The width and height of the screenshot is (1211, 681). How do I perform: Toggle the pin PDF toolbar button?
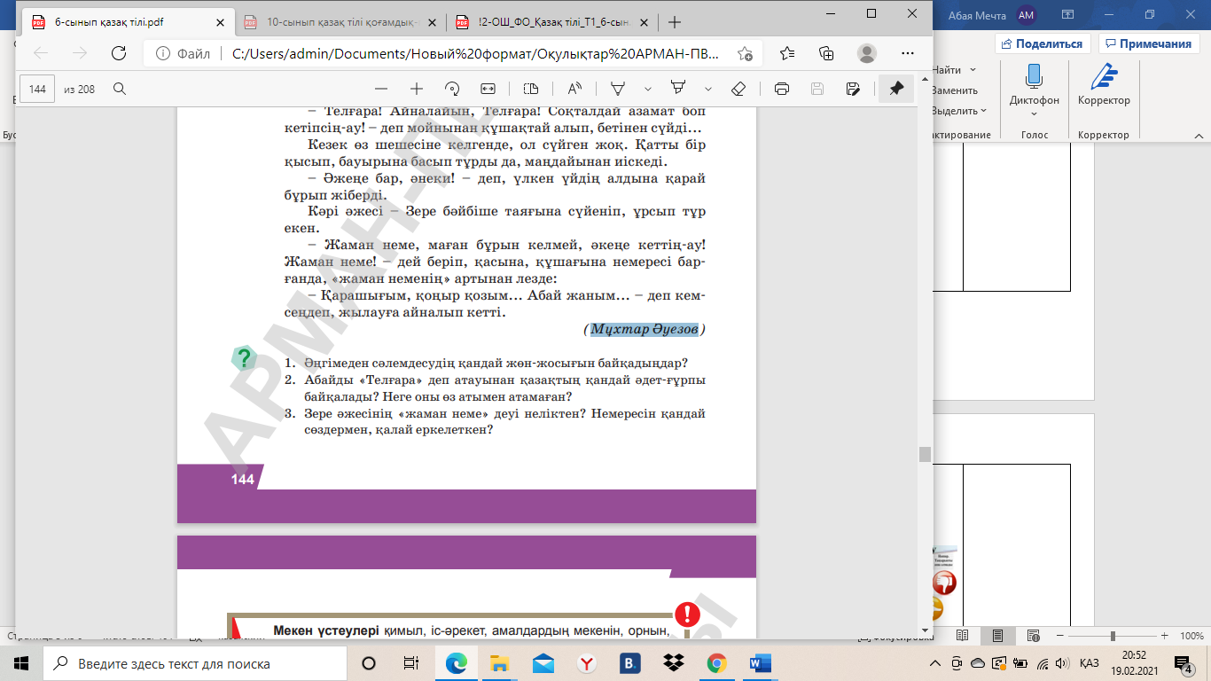896,89
